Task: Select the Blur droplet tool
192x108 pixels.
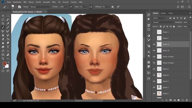Action: [x=3, y=43]
